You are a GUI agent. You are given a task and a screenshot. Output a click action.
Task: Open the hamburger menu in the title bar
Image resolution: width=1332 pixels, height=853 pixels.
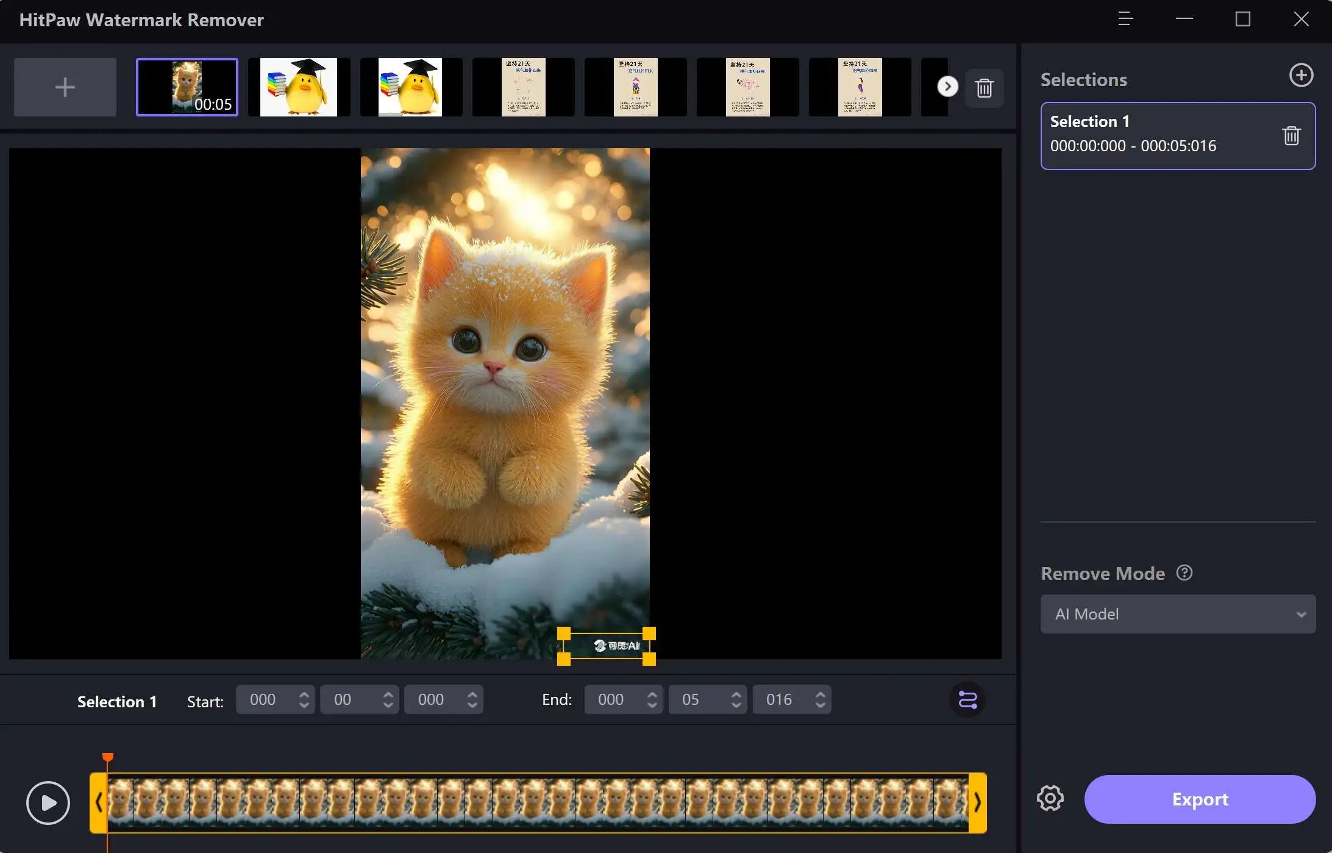coord(1125,19)
